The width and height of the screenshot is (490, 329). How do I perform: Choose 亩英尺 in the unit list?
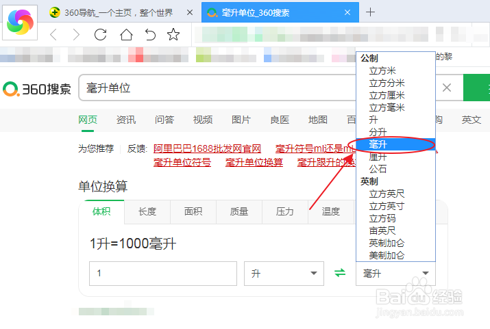(x=395, y=231)
